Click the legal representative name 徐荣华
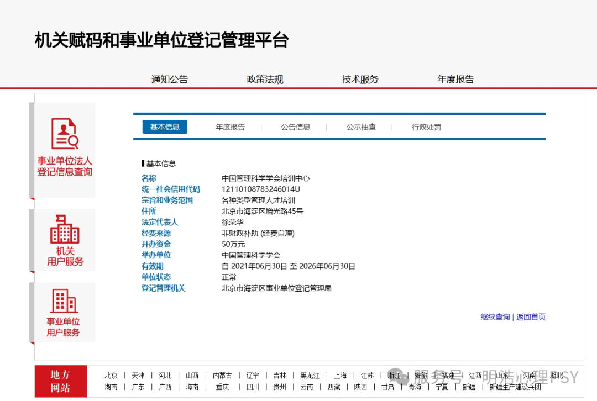 [232, 222]
